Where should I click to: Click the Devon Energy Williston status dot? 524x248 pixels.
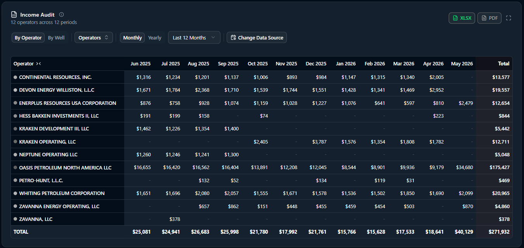coord(15,90)
